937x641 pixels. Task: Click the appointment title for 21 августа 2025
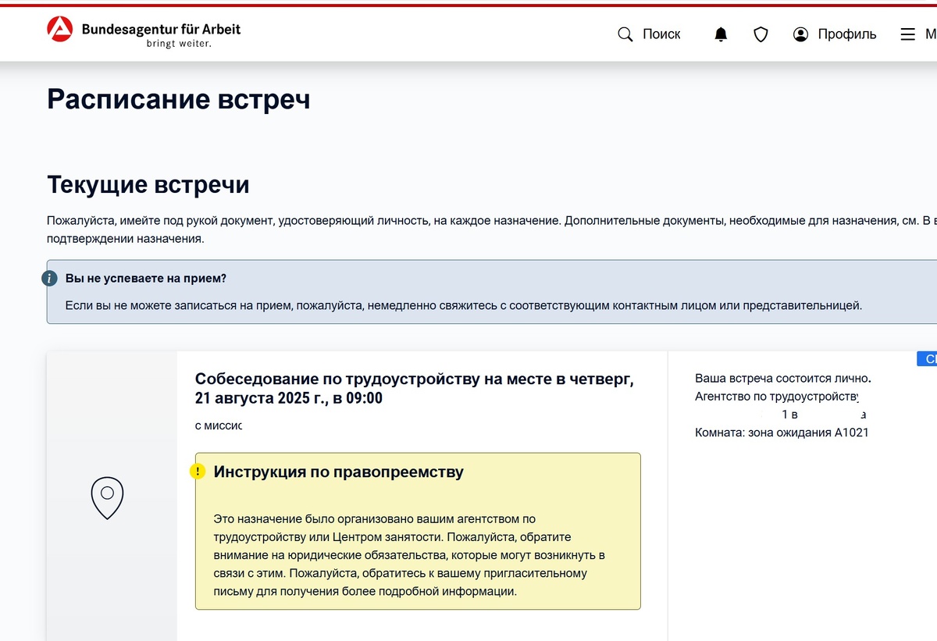coord(414,388)
